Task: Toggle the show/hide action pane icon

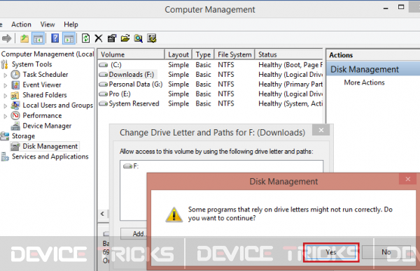Action: [x=69, y=38]
